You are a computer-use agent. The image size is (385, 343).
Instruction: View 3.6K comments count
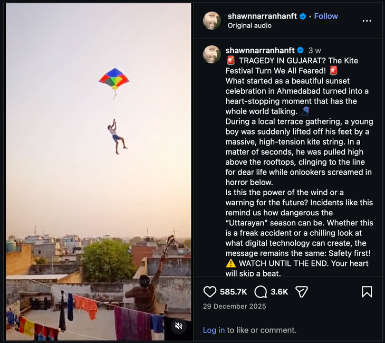pos(279,292)
